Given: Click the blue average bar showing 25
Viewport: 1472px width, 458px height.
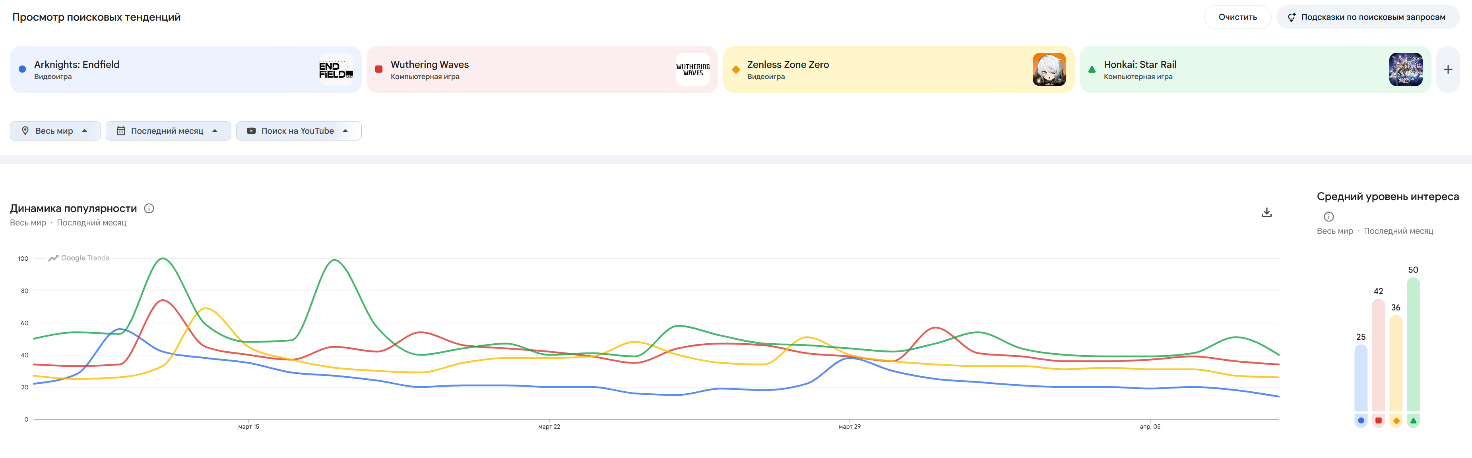Looking at the screenshot, I should [x=1361, y=377].
